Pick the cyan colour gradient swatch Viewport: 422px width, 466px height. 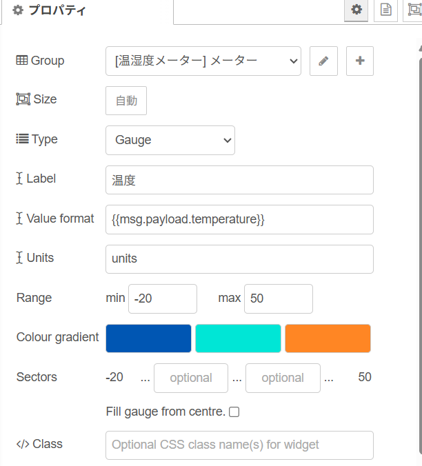coord(238,338)
